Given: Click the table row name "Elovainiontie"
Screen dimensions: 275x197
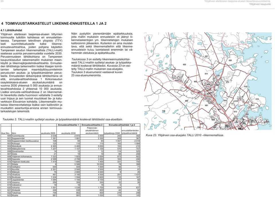Looking at the screenshot, I should pyautogui.click(x=17, y=151).
